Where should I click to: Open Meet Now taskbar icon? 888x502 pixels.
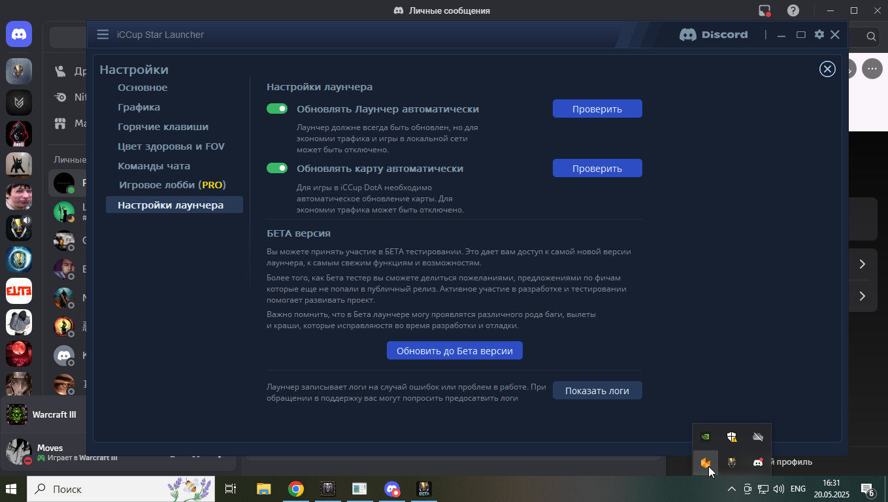tap(748, 489)
